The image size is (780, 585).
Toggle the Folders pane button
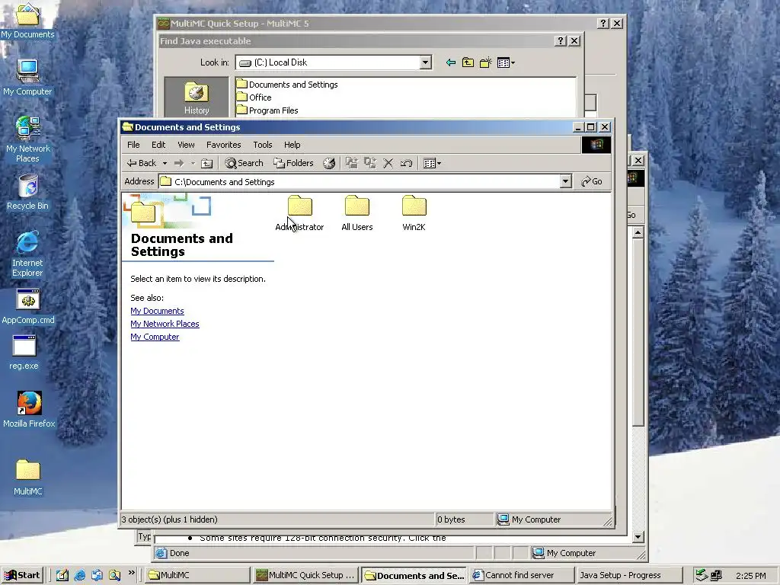(x=293, y=163)
